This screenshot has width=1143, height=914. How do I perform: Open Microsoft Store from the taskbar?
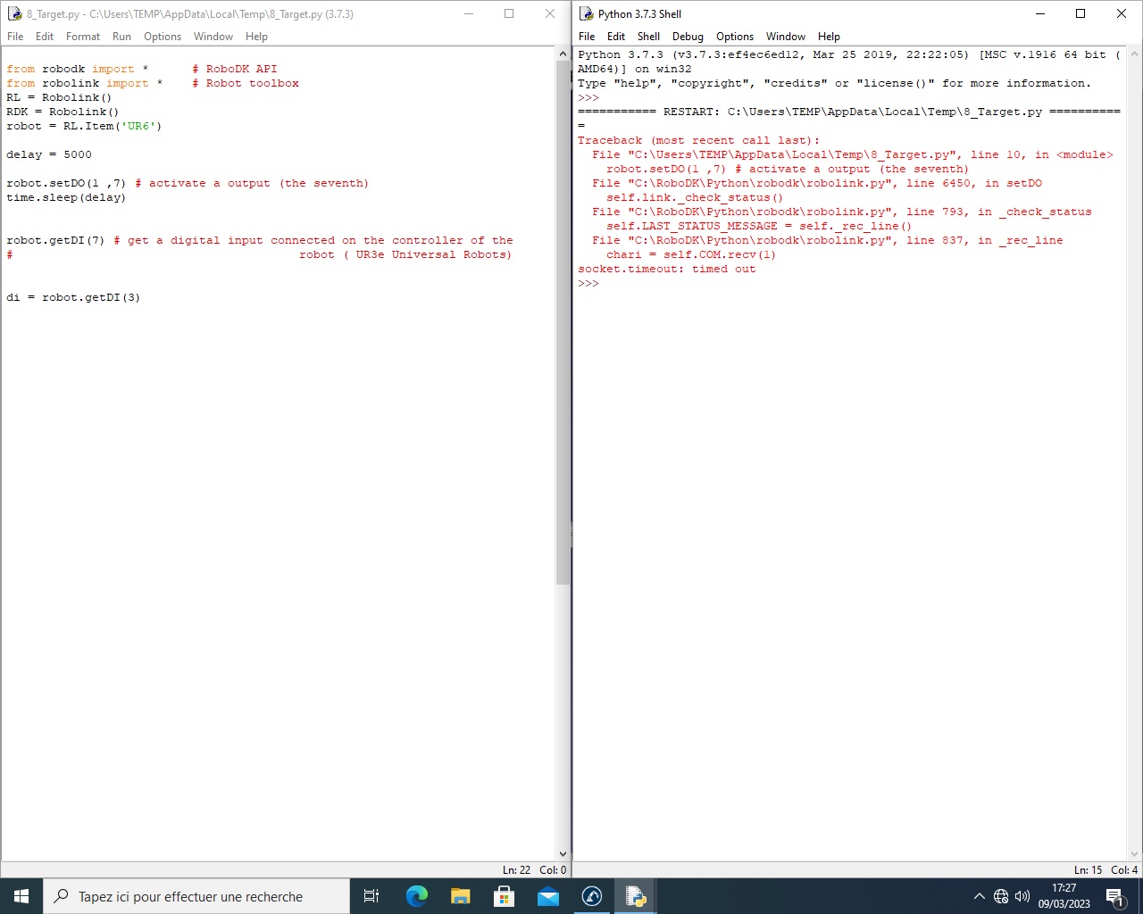pyautogui.click(x=504, y=896)
